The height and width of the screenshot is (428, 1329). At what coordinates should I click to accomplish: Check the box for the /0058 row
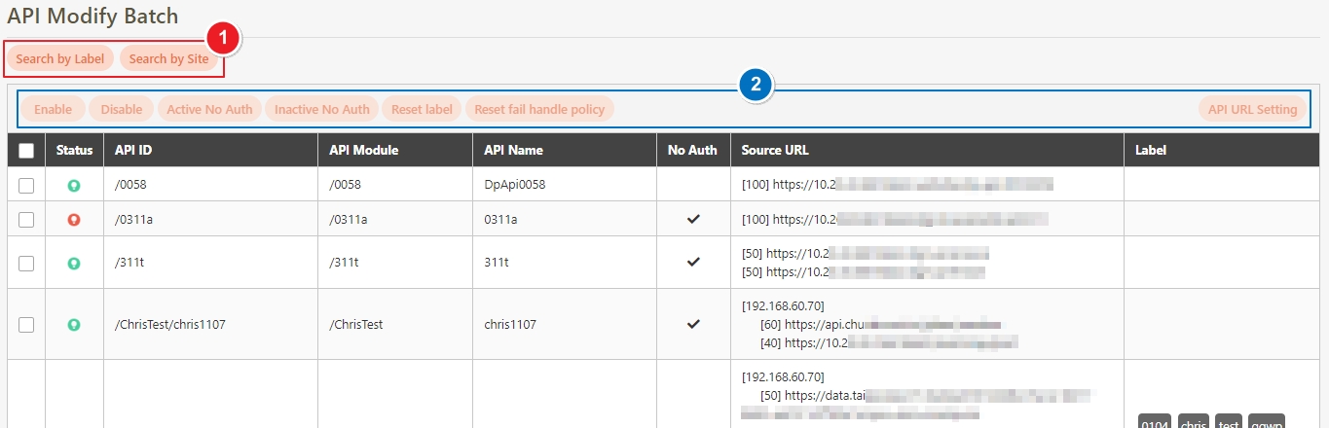tap(26, 185)
